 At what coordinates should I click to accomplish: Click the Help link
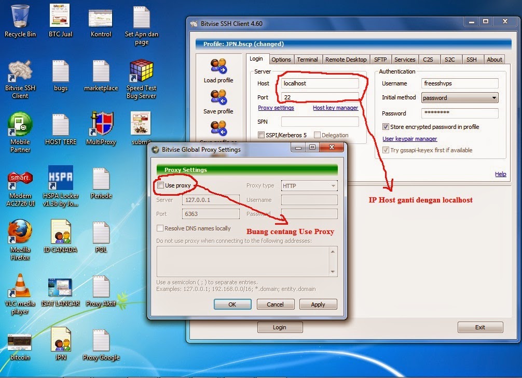coord(500,173)
